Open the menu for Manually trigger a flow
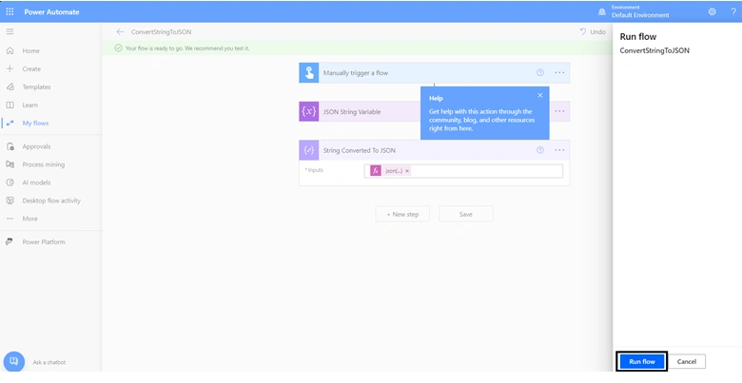The image size is (742, 383). [x=559, y=72]
